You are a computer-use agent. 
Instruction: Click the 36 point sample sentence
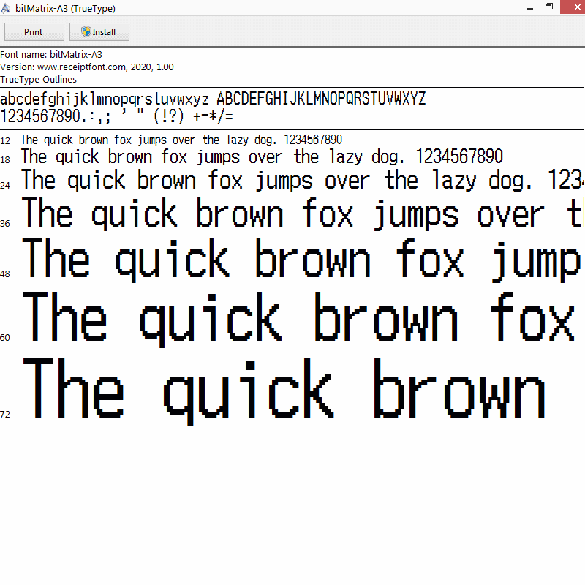click(x=303, y=214)
